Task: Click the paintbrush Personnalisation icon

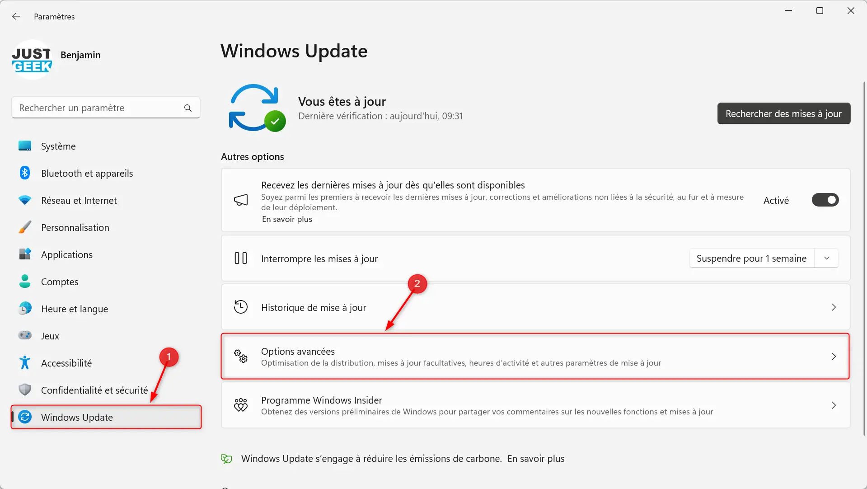Action: (x=25, y=227)
